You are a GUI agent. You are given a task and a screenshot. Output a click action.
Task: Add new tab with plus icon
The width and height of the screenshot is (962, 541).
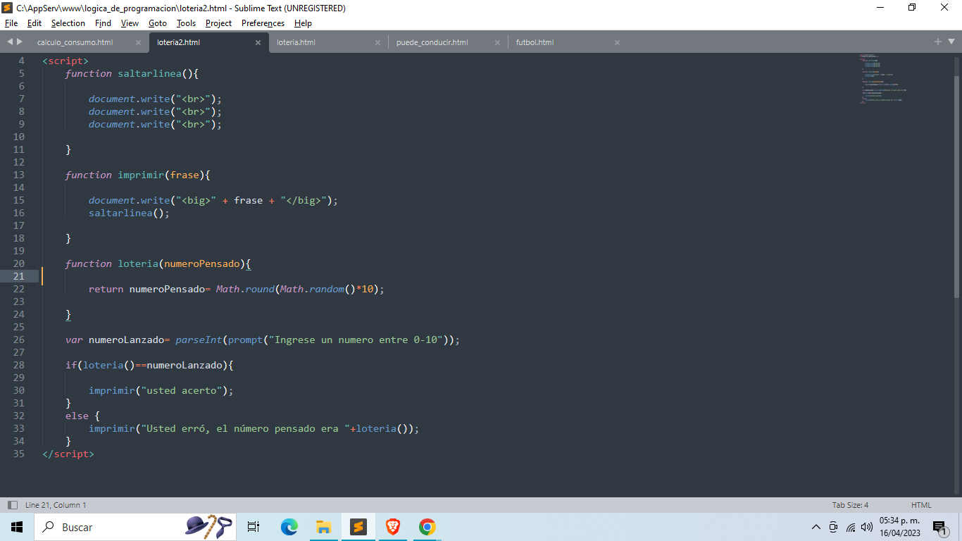[x=938, y=42]
